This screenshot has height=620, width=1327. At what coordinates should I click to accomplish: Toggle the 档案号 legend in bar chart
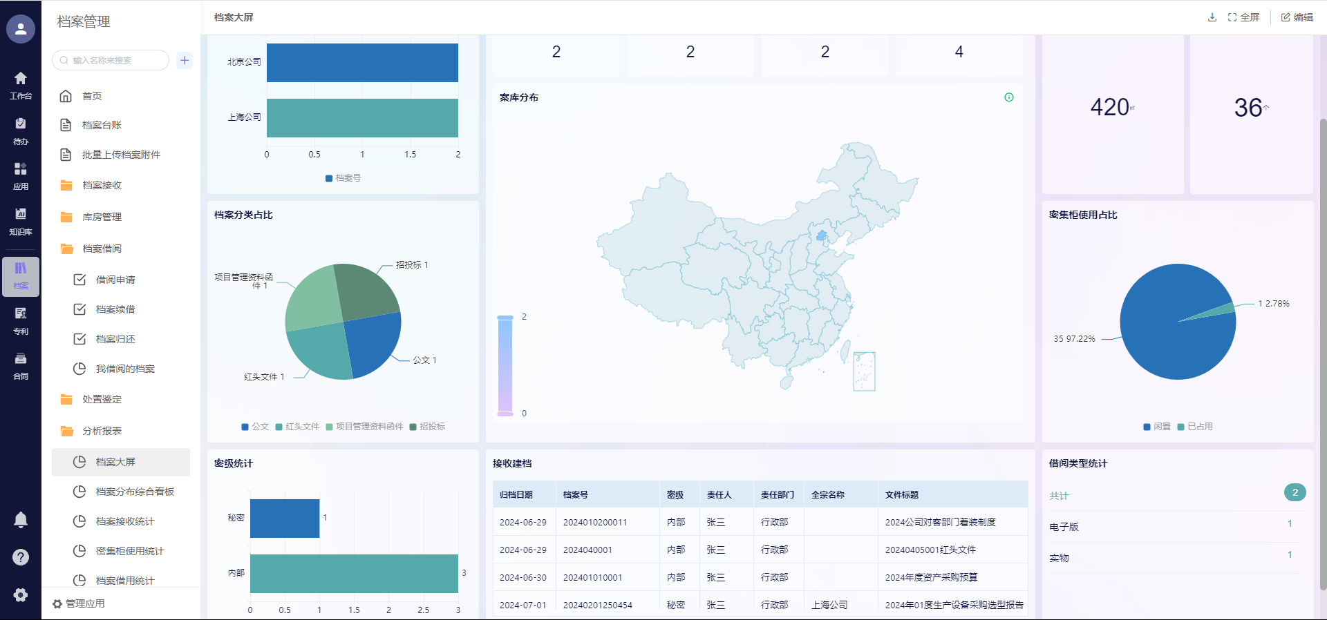(x=343, y=178)
